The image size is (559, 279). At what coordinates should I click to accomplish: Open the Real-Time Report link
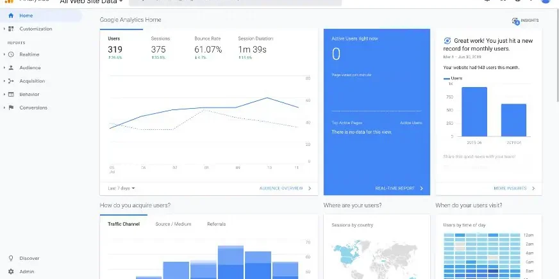pos(395,188)
